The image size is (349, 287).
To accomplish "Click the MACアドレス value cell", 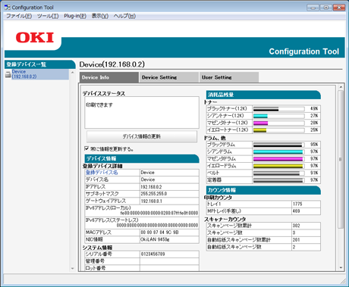I will coord(169,232).
